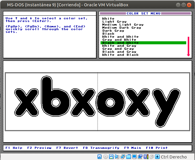Minimize the VirtualBox window
Image resolution: width=195 pixels, height=160 pixels.
(x=178, y=5)
